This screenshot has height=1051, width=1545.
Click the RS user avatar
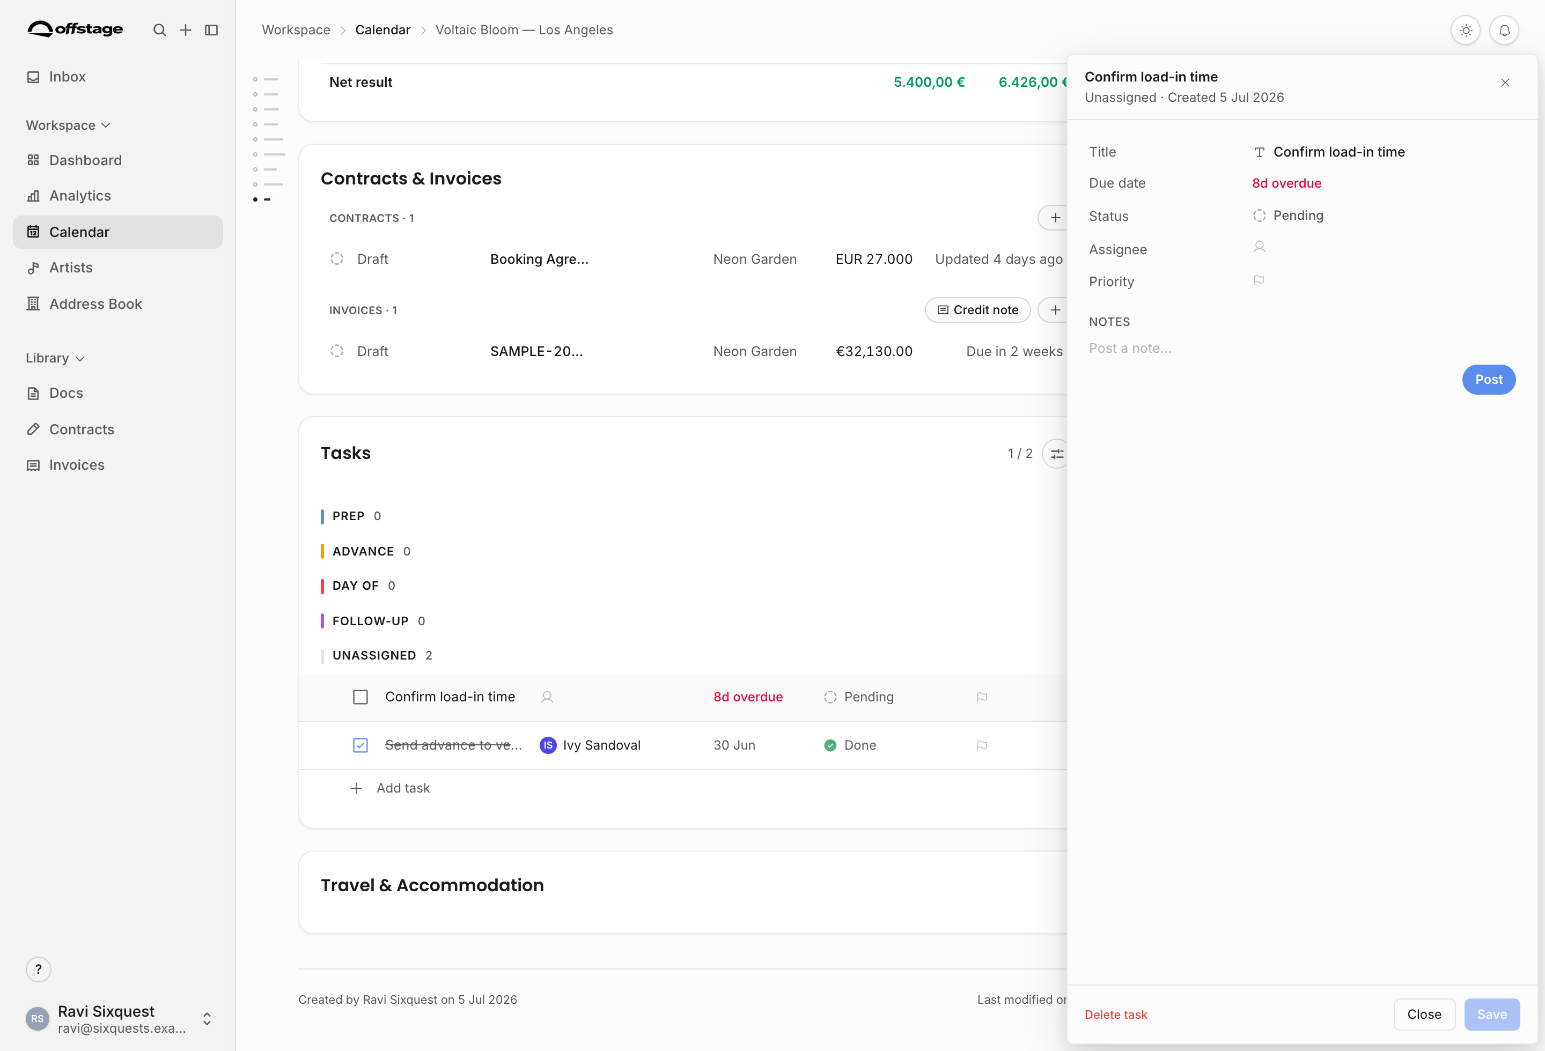pyautogui.click(x=37, y=1018)
